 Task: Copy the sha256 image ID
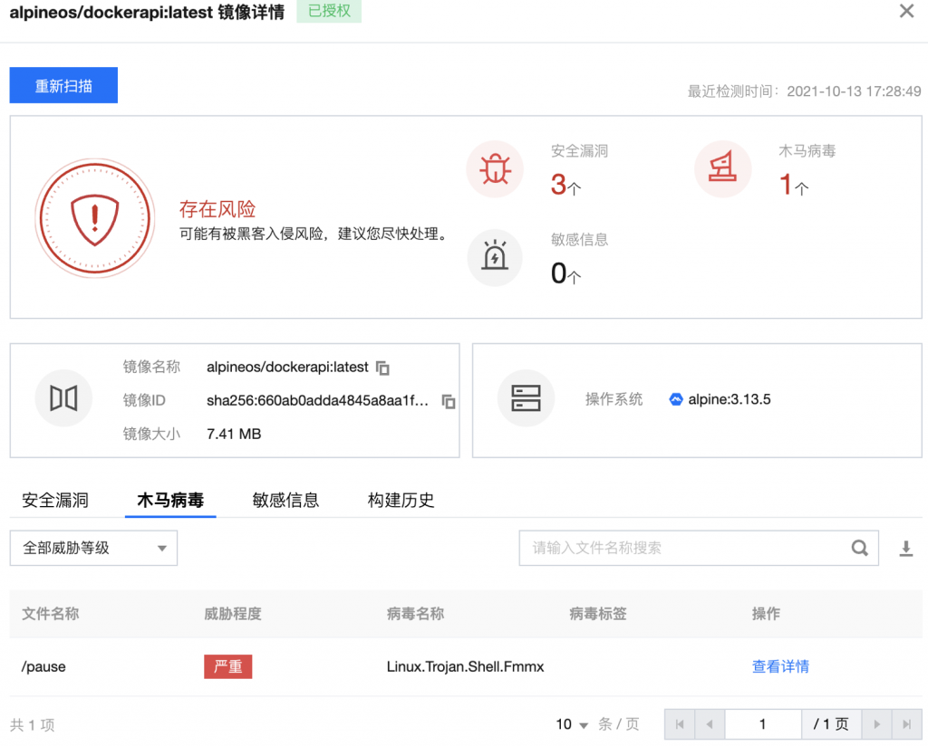[449, 401]
